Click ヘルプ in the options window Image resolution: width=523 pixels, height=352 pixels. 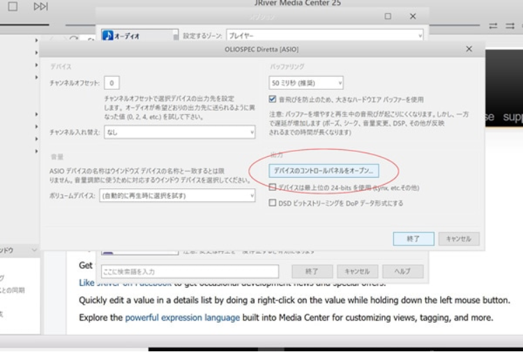pos(403,271)
